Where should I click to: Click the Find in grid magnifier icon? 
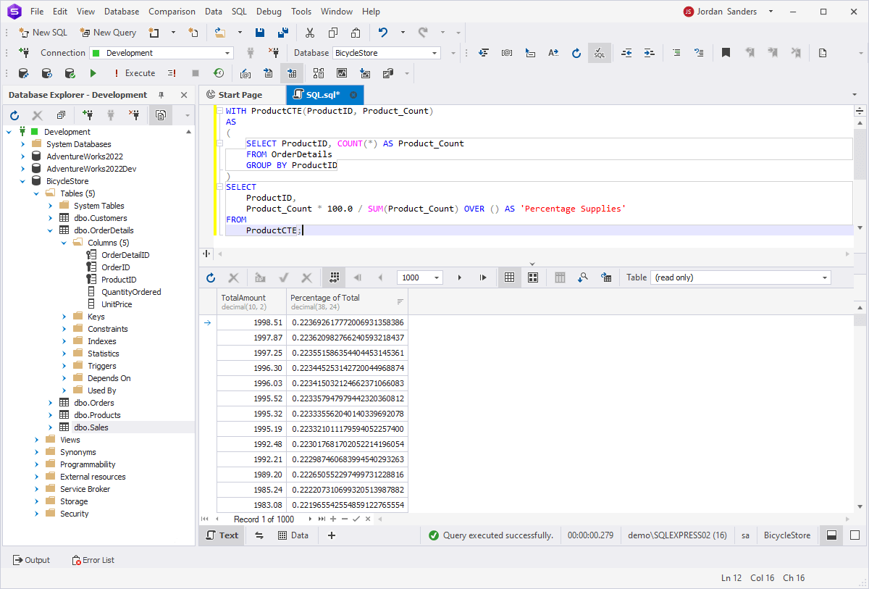583,277
